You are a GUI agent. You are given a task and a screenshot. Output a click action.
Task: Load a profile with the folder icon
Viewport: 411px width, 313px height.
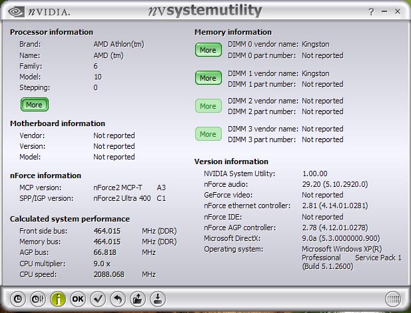click(138, 299)
